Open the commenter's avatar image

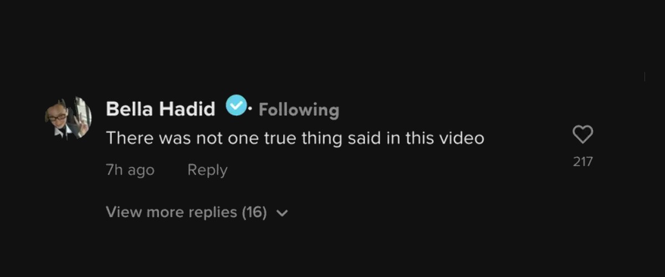[68, 118]
